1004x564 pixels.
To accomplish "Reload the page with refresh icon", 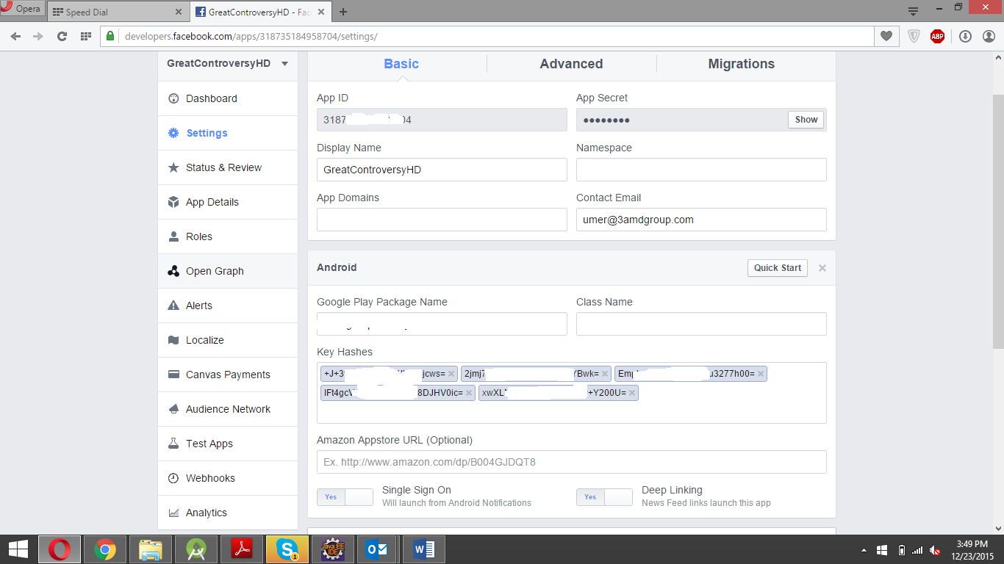I will point(62,36).
